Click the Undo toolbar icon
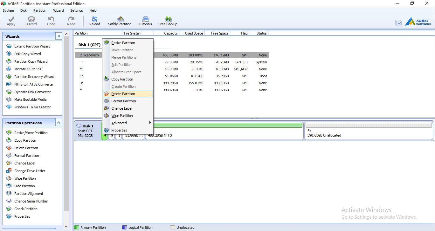This screenshot has height=231, width=435. (51, 21)
